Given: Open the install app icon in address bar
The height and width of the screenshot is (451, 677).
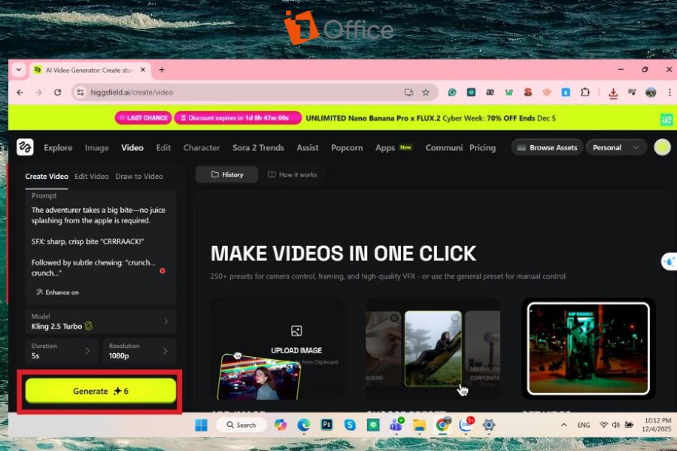Looking at the screenshot, I should coord(408,92).
